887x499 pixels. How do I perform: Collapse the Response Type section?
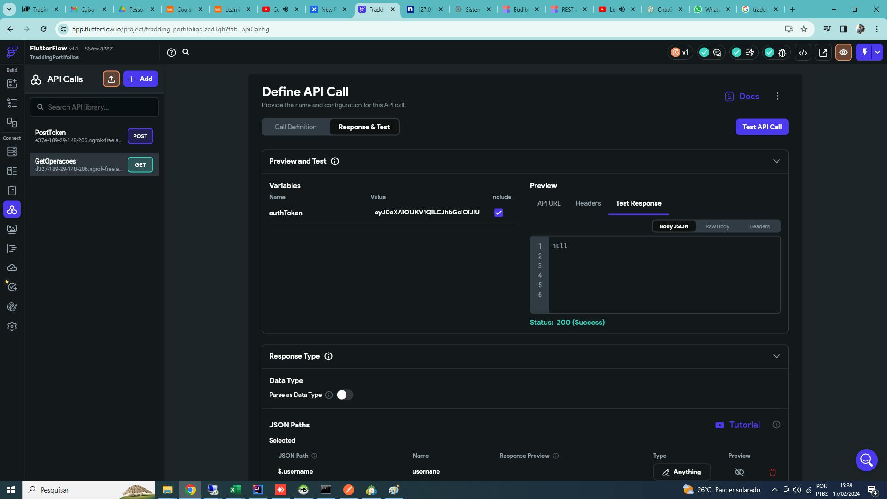pyautogui.click(x=776, y=356)
